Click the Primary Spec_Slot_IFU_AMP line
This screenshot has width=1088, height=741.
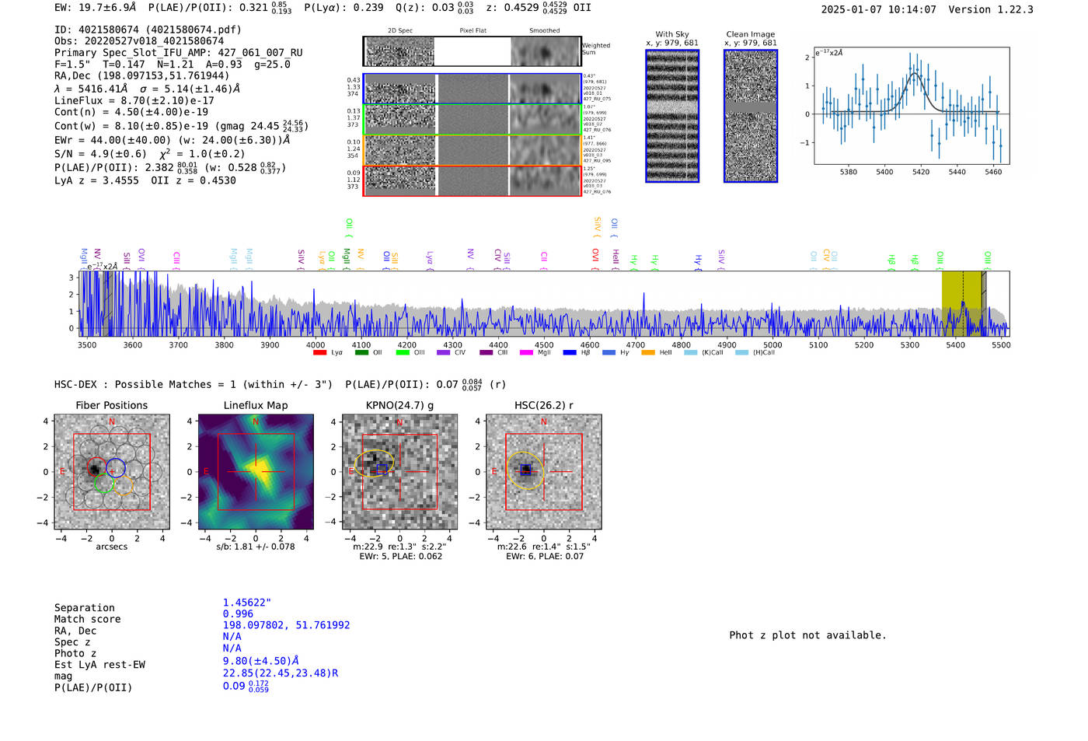click(179, 53)
